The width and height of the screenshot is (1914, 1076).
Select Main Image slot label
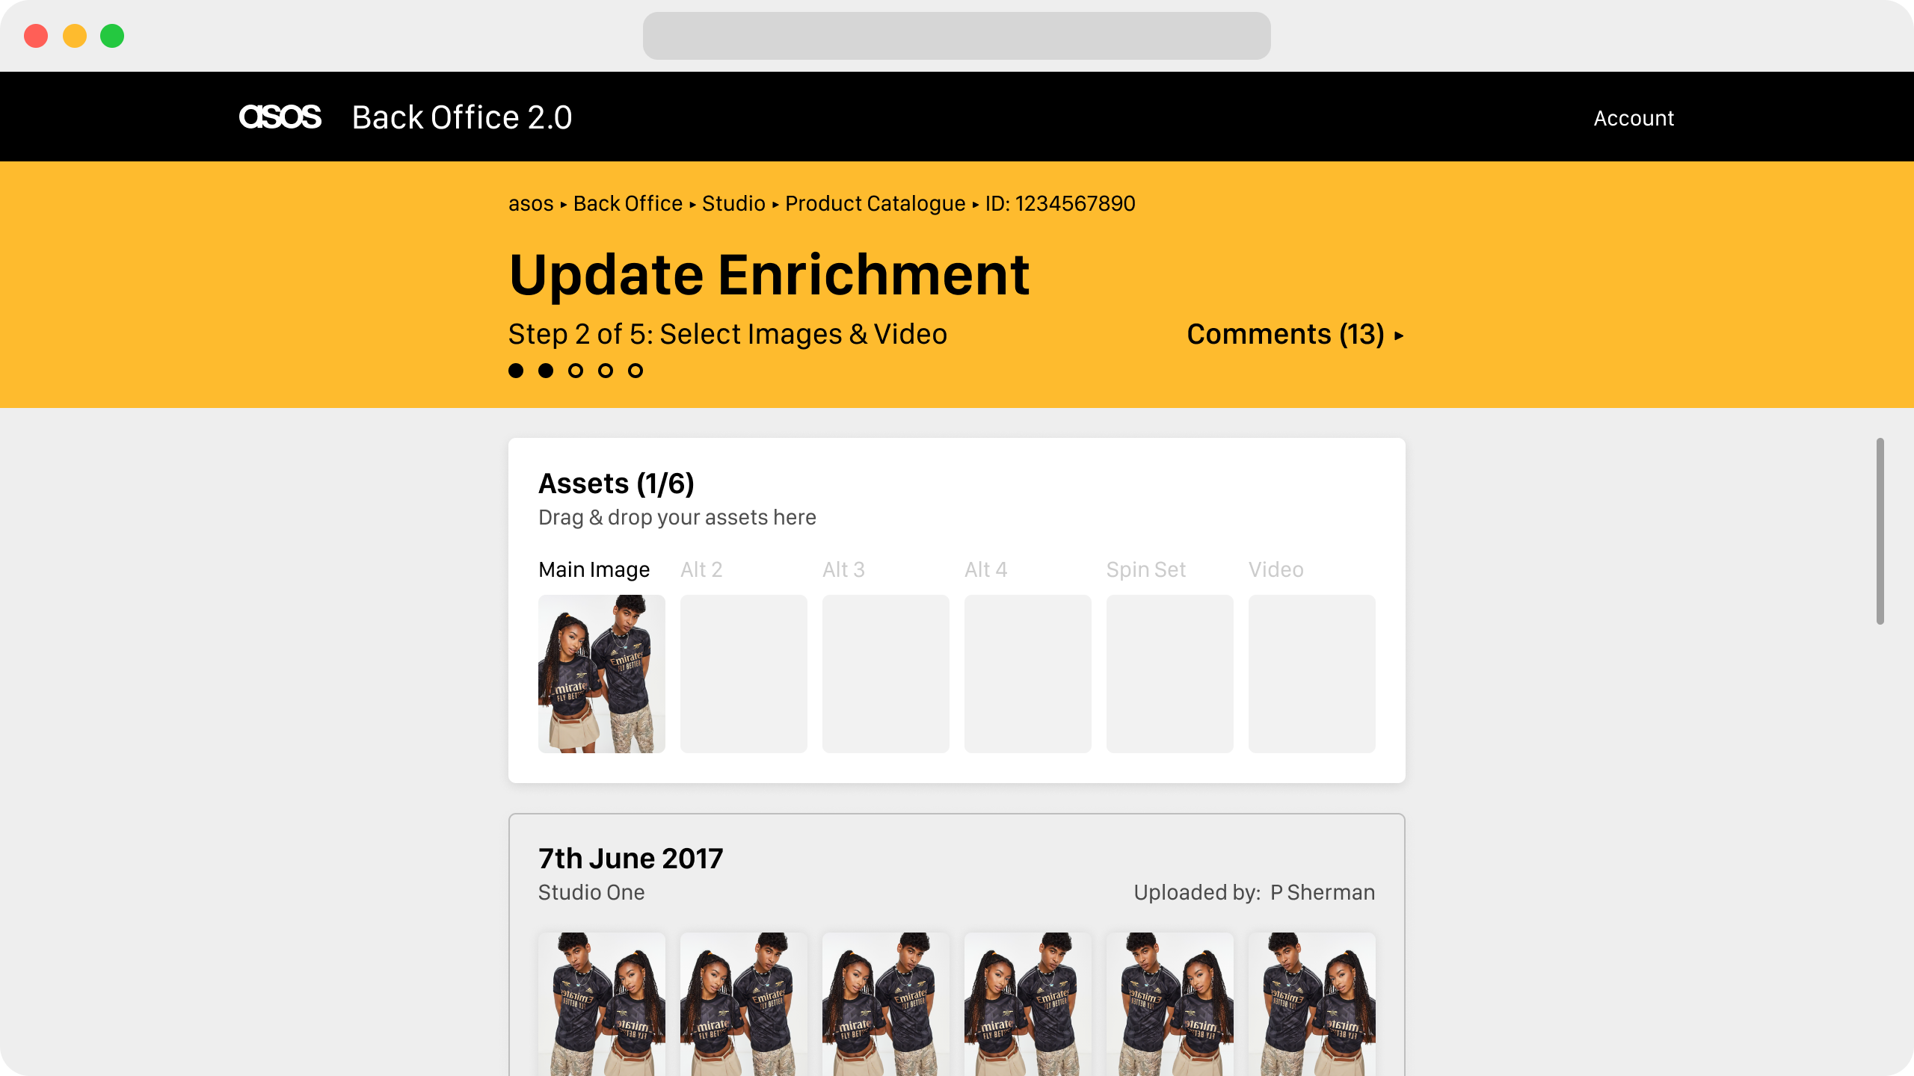[x=594, y=569]
